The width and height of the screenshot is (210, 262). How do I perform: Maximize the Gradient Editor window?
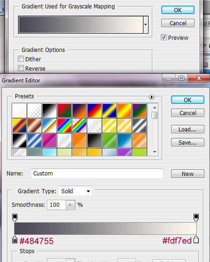(x=181, y=78)
